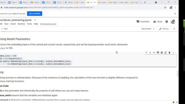The image size is (185, 104).
Task: Open the Tools menu
Action: pos(29,24)
